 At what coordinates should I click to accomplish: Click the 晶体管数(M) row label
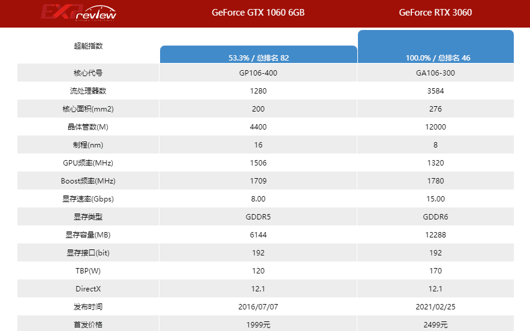(x=88, y=127)
